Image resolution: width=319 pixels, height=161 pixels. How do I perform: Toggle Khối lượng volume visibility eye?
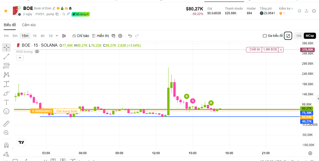pyautogui.click(x=37, y=52)
